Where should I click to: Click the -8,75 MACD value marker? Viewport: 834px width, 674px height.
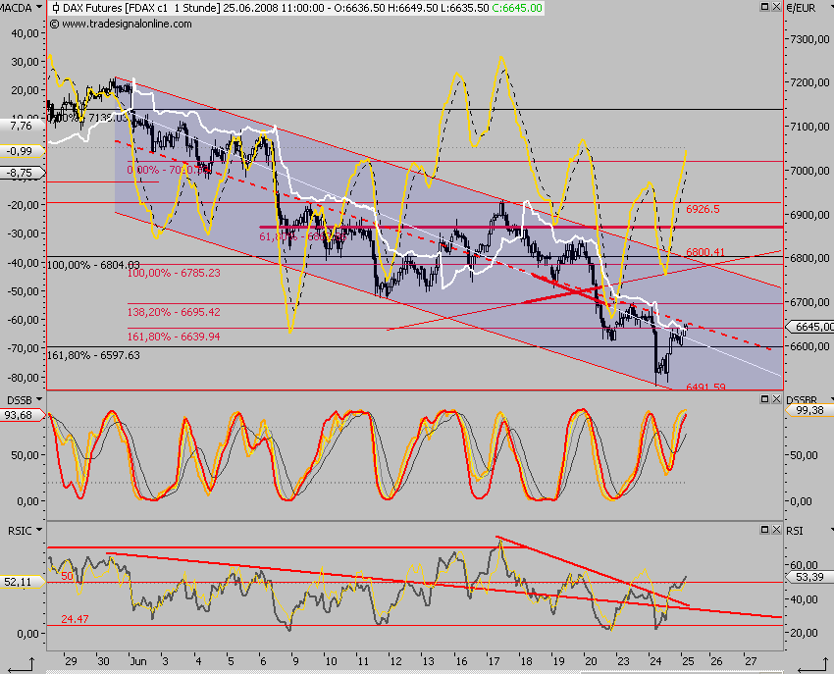tap(22, 173)
